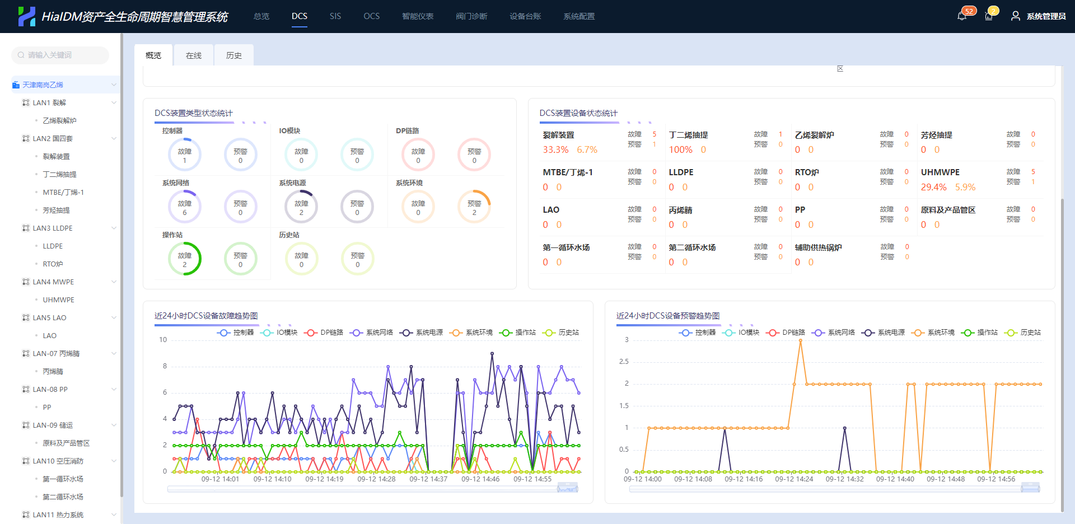Toggle 操作站 series in fault trend legend
1075x524 pixels.
coord(518,333)
